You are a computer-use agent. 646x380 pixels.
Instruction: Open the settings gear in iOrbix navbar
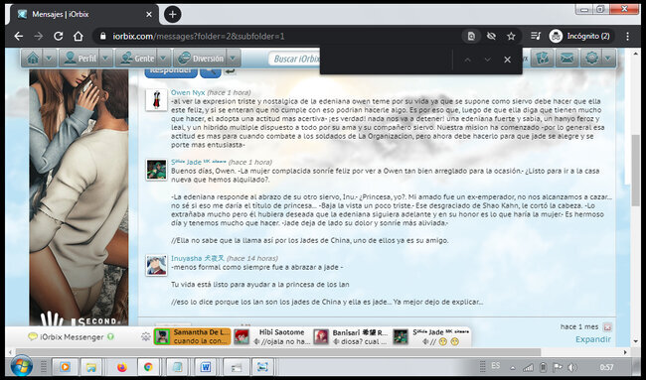click(591, 59)
